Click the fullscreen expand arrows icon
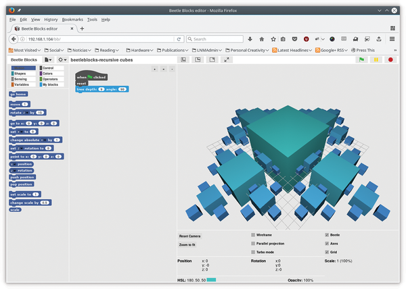This screenshot has width=406, height=289. [x=227, y=59]
